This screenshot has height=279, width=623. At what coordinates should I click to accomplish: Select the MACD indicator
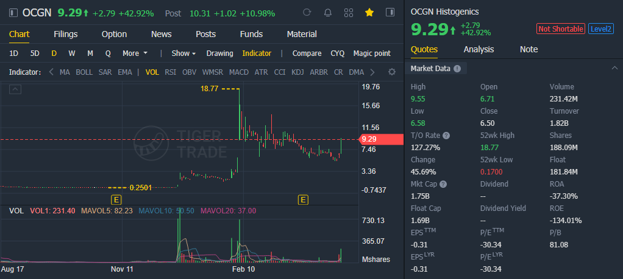[239, 72]
